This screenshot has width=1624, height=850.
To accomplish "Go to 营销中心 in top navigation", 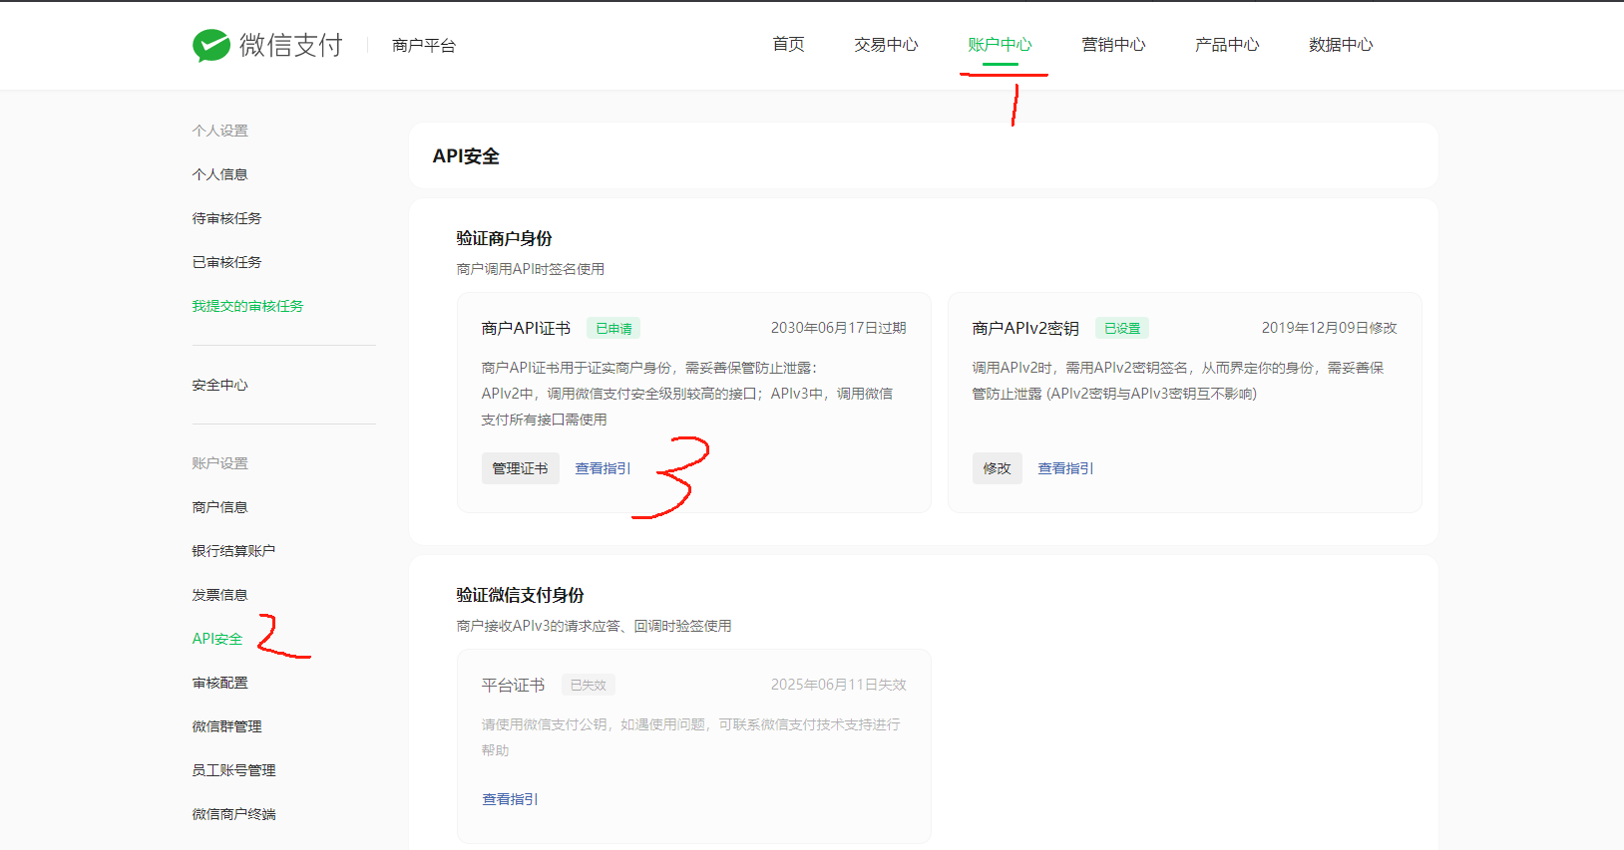I will click(1113, 45).
